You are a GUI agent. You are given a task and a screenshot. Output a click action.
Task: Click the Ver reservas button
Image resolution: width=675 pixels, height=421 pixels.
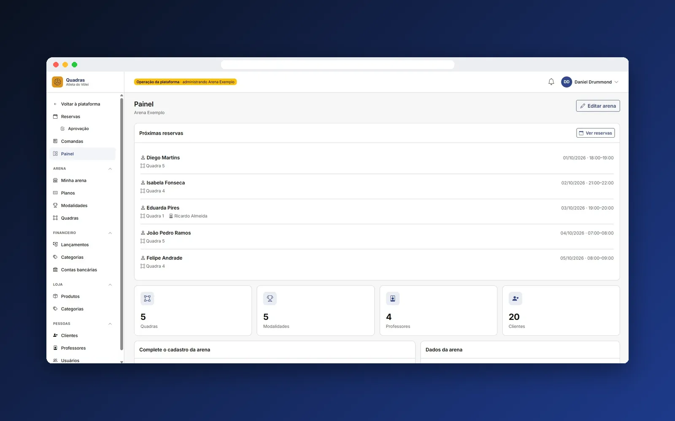click(x=595, y=133)
